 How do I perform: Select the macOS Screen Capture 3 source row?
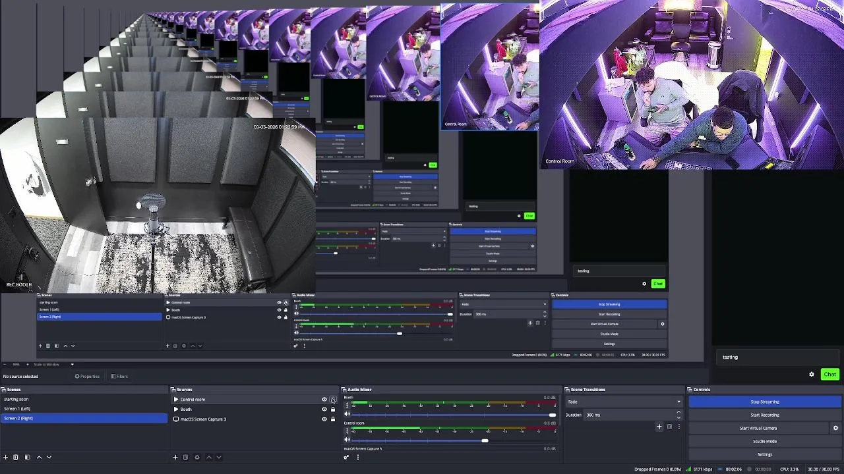tap(255, 419)
